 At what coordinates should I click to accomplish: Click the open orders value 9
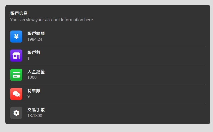[x=28, y=96]
